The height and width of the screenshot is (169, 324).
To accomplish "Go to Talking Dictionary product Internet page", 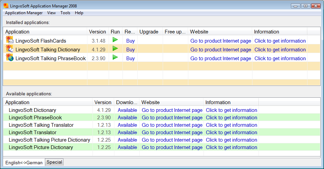I will 221,50.
